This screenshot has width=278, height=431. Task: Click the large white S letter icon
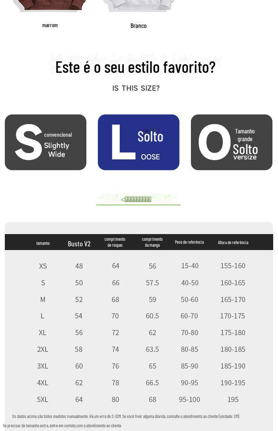tap(29, 142)
